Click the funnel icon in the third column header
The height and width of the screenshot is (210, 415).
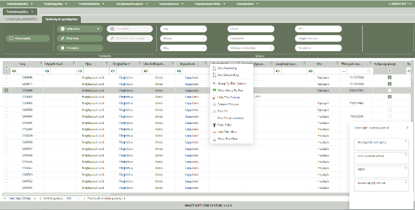pyautogui.click(x=107, y=63)
